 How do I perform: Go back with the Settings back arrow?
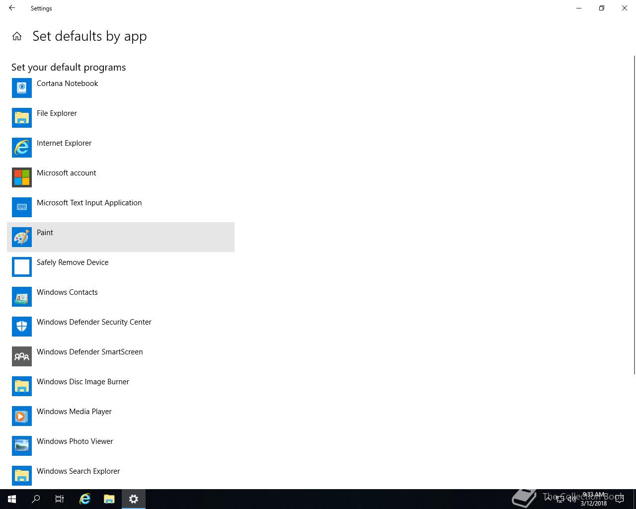(12, 8)
